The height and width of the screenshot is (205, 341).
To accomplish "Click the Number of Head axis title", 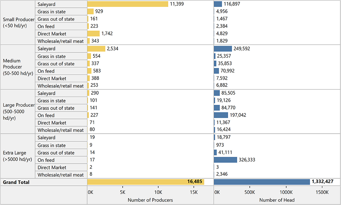I will click(277, 200).
